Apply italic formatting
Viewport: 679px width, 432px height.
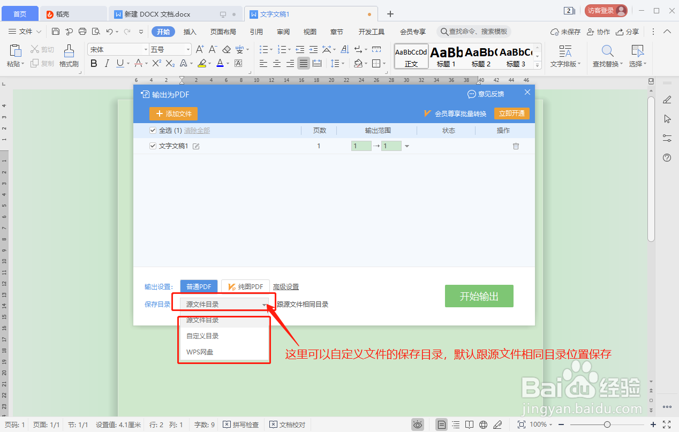point(107,64)
